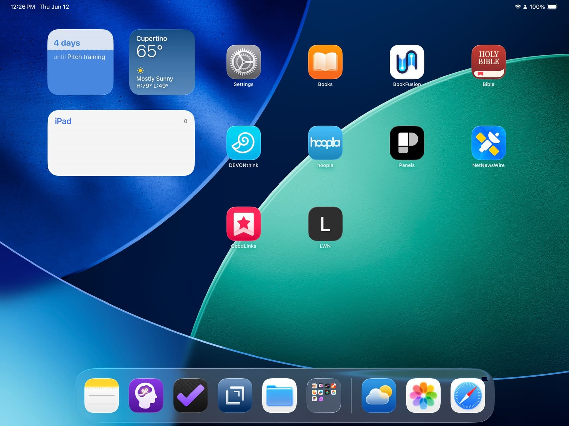Launch Weather app from dock
Screen dimensions: 569x426
(379, 395)
